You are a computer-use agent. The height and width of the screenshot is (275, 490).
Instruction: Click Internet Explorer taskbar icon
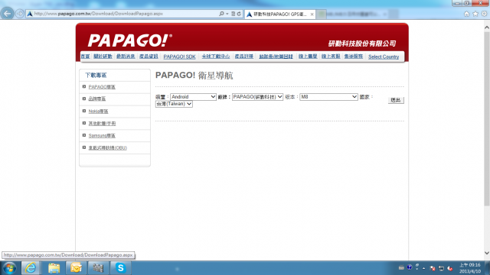pos(31,268)
